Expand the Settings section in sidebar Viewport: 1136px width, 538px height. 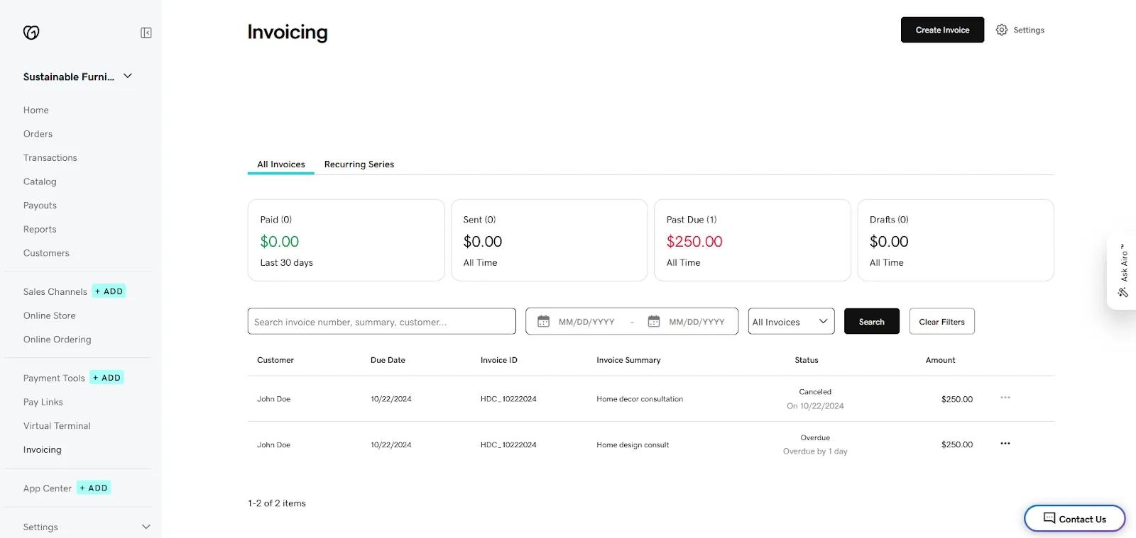146,527
